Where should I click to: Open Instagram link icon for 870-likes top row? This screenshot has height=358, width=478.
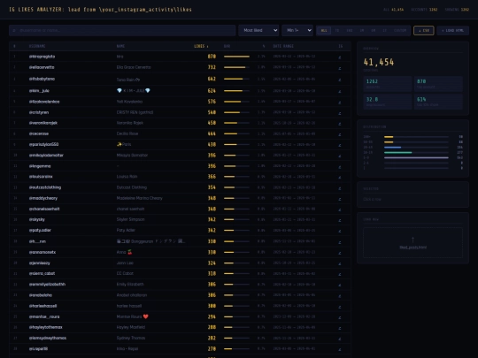click(x=340, y=57)
